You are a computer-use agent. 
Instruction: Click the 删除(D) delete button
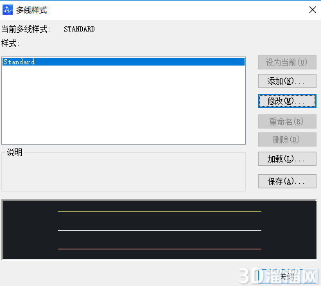[x=287, y=139]
